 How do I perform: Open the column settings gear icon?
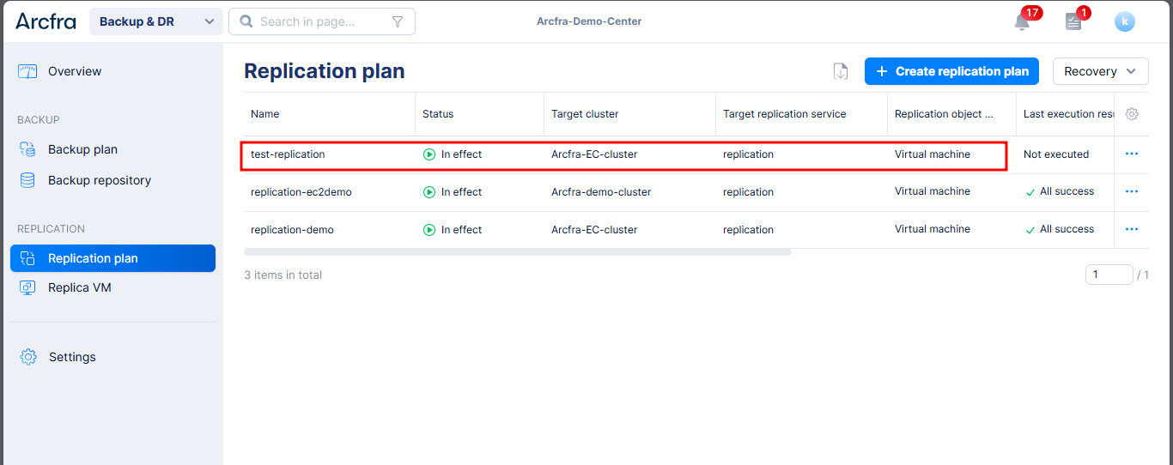point(1132,114)
